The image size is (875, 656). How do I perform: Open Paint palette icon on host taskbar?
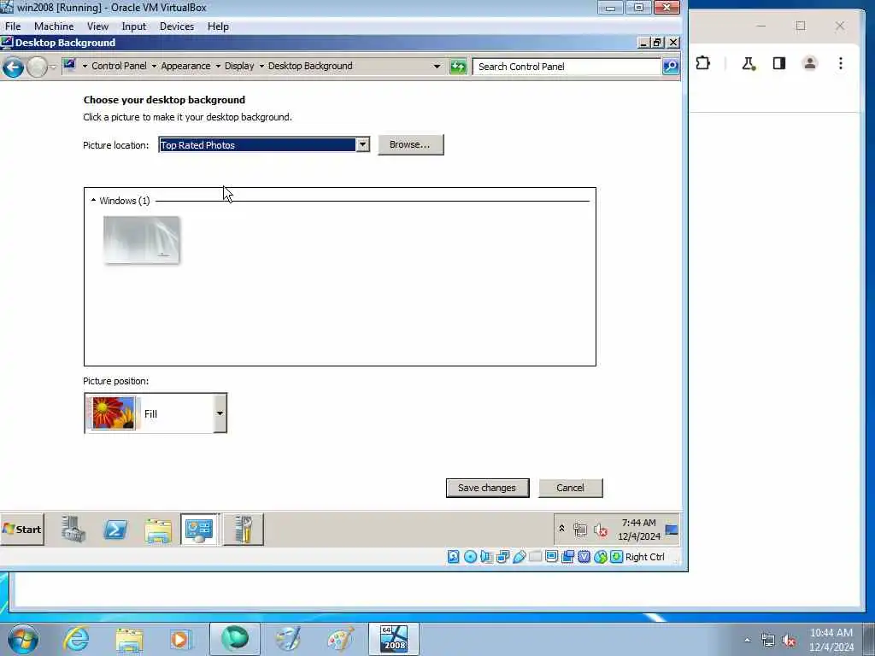coord(340,639)
